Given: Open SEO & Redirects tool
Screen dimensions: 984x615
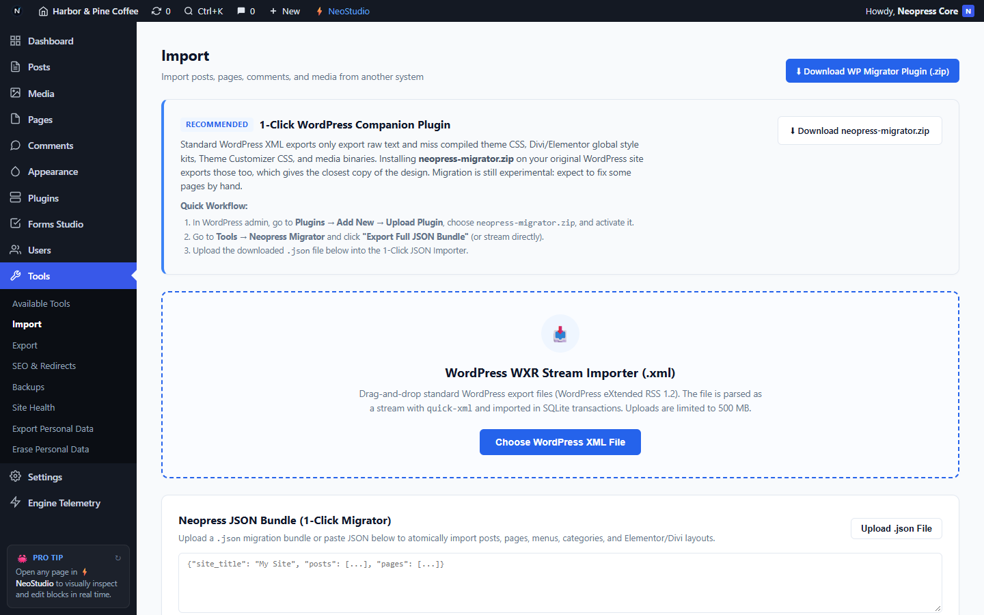Looking at the screenshot, I should click(44, 366).
